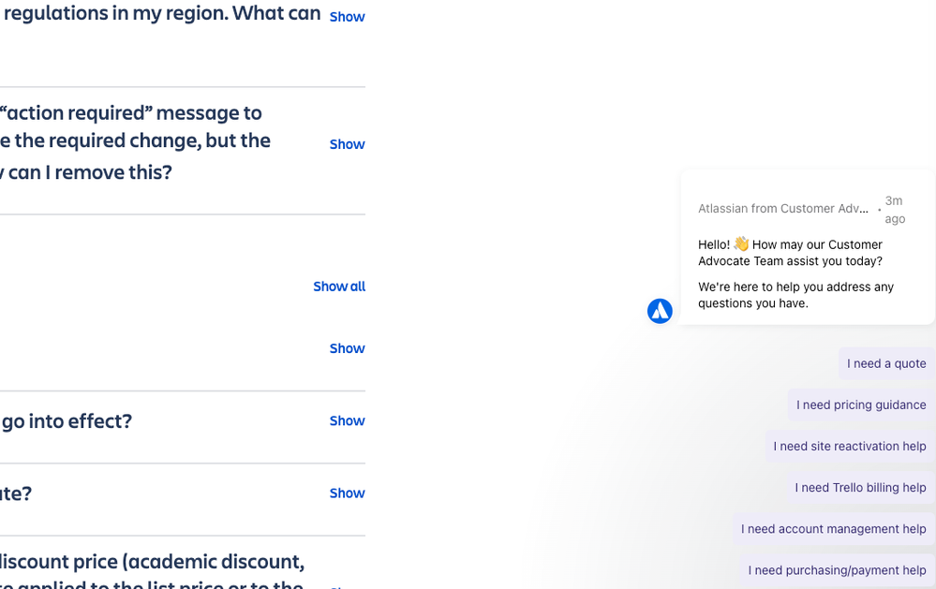Viewport: 936px width, 589px height.
Task: Choose "I need a quote" chat option
Action: [x=886, y=363]
